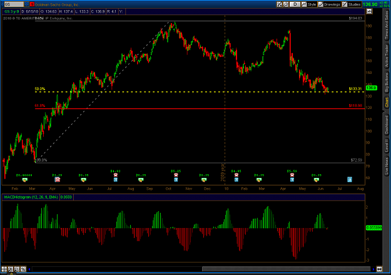Viewport: 391px width, 275px height.
Task: Click the horizontal scrollbar left arrow
Action: (29, 269)
